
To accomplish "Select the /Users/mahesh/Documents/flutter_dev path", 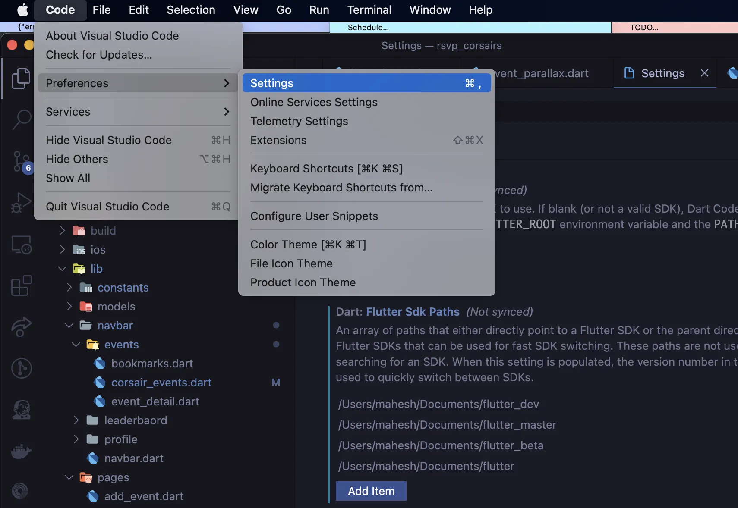I will [x=438, y=404].
